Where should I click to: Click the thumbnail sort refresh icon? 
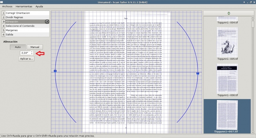point(228,13)
